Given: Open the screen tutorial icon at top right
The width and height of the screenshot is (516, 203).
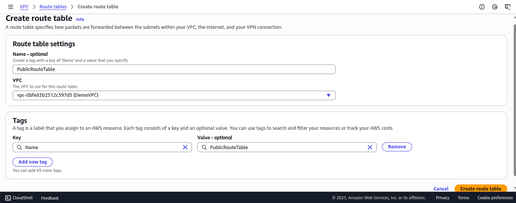Looking at the screenshot, I should point(508,7).
